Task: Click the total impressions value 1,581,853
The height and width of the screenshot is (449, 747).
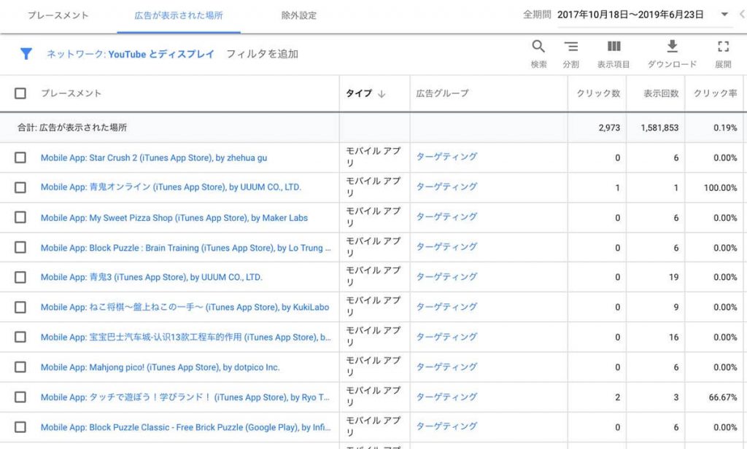Action: (659, 128)
